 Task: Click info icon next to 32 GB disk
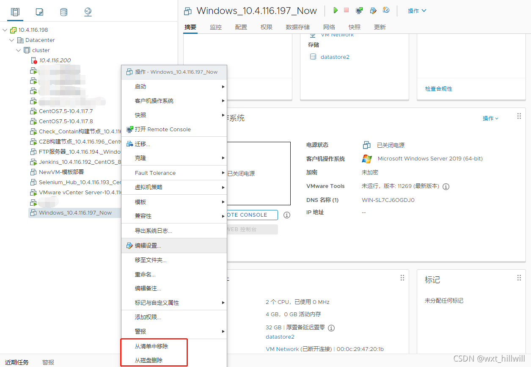(x=331, y=328)
